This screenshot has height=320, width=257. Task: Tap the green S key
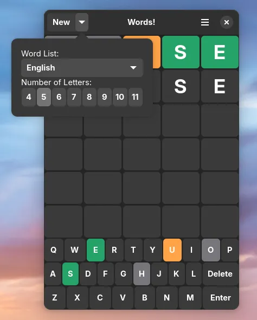click(x=70, y=274)
